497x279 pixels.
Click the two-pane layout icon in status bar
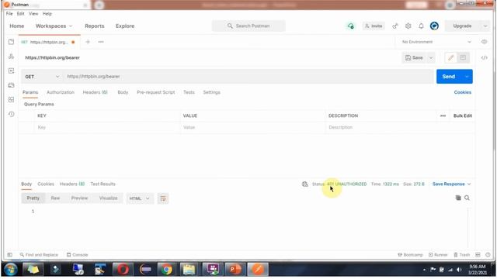point(478,255)
